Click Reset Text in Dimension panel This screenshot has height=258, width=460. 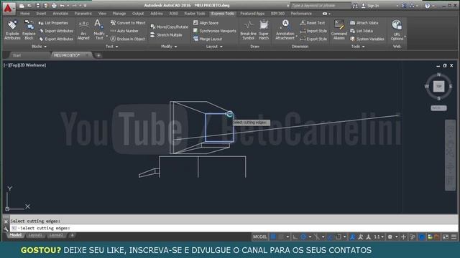[x=313, y=23]
